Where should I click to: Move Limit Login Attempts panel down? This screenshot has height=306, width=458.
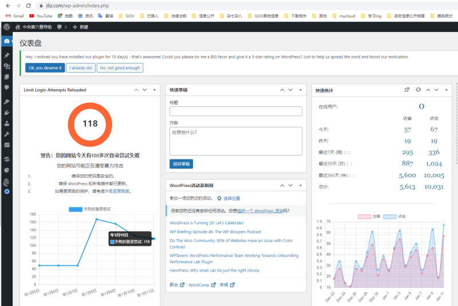coord(145,90)
